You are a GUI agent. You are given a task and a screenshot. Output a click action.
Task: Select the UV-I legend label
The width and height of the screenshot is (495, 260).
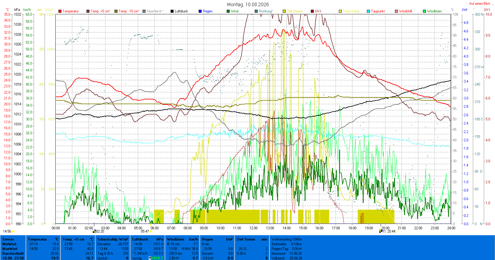coord(318,11)
